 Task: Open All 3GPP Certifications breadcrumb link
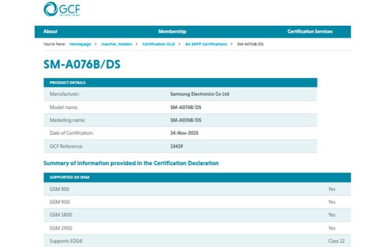[206, 44]
